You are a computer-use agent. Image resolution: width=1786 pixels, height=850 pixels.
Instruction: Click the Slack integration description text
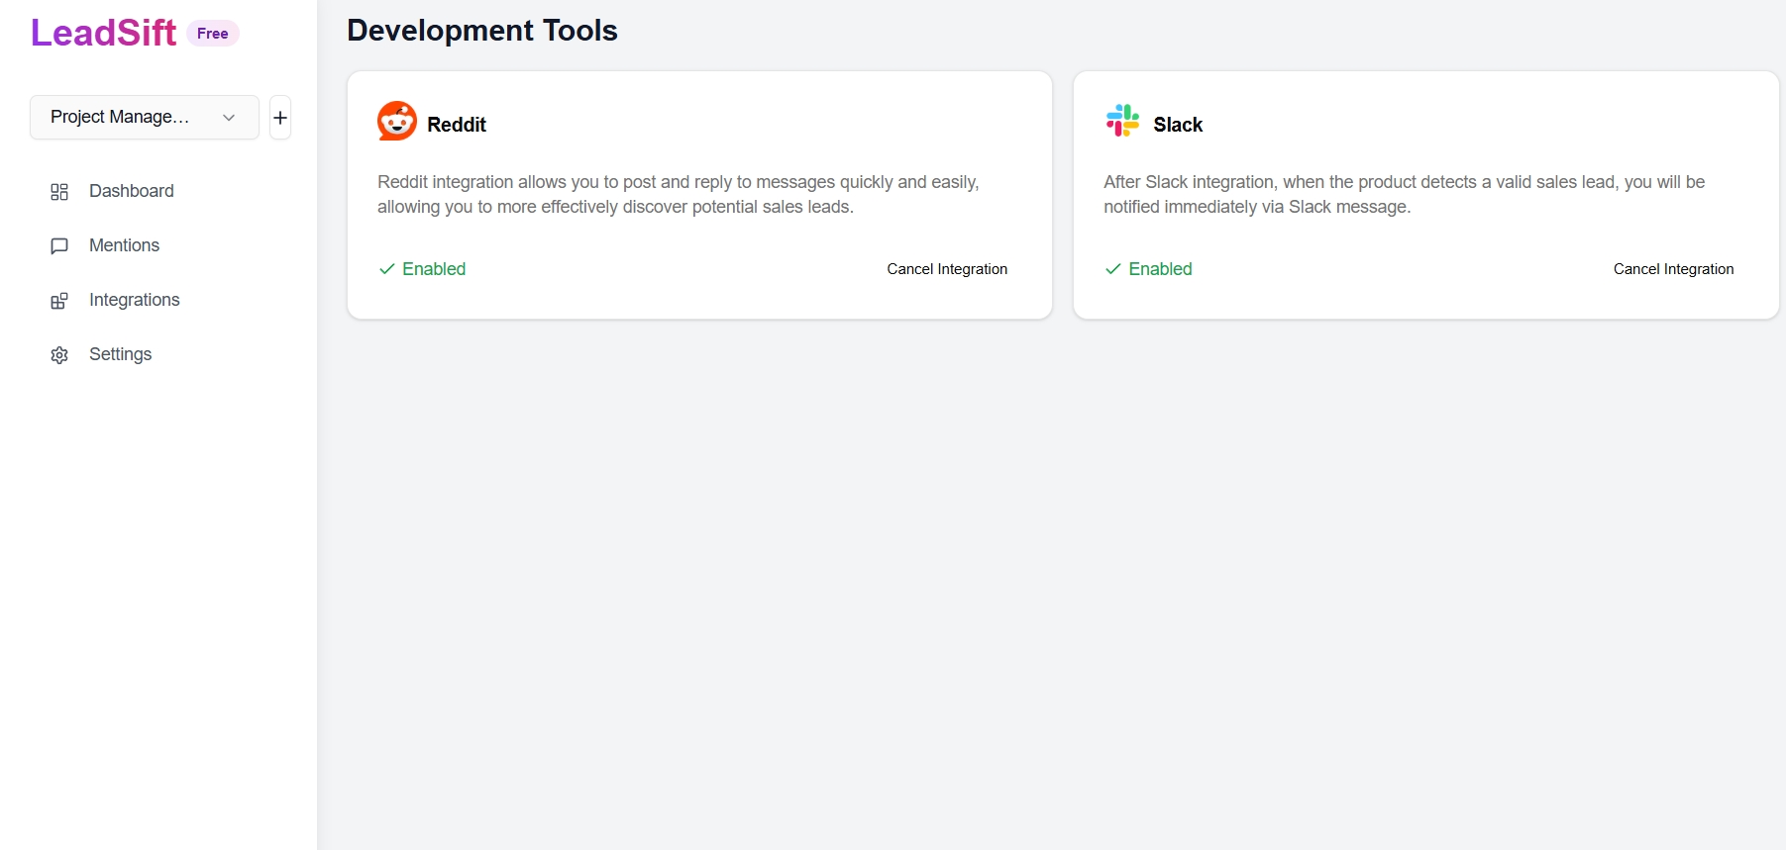(x=1405, y=194)
